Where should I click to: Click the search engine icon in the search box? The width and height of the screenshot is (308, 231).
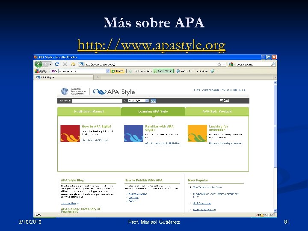tap(231, 64)
